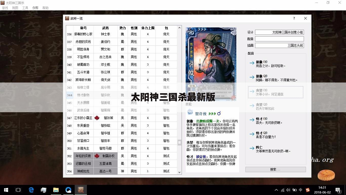
Task: Select the 倚天剑 general cell
Action: (x=105, y=80)
